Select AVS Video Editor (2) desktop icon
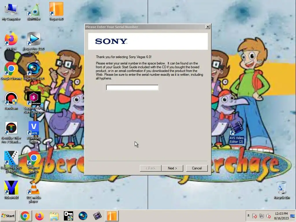The height and width of the screenshot is (222, 296). coord(236,133)
